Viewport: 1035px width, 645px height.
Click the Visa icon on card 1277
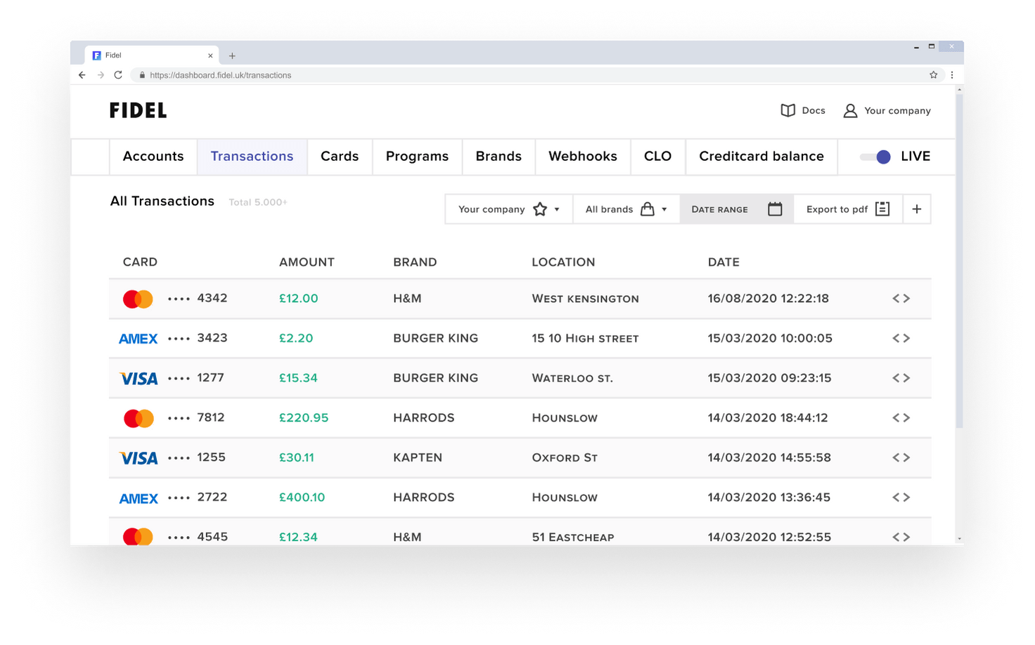click(138, 378)
